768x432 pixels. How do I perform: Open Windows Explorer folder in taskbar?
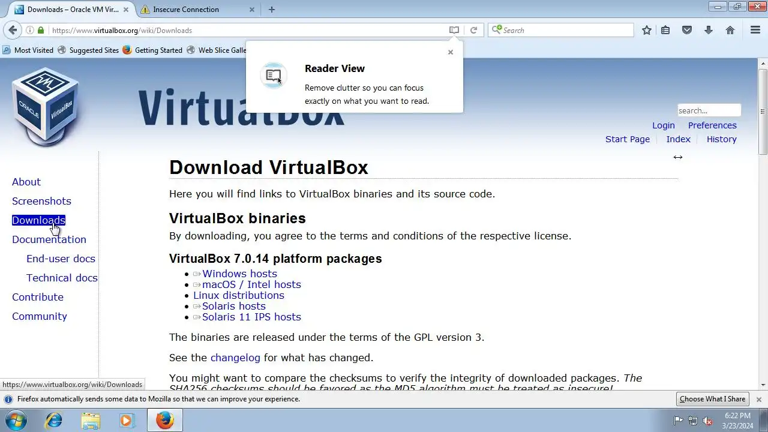(x=91, y=421)
